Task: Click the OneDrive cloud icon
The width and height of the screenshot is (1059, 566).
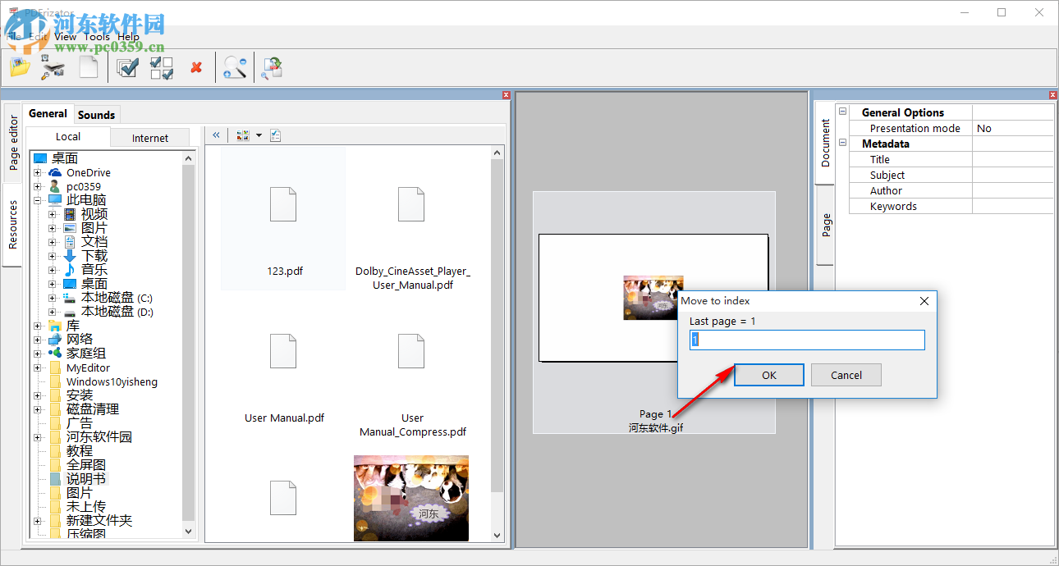Action: coord(55,172)
